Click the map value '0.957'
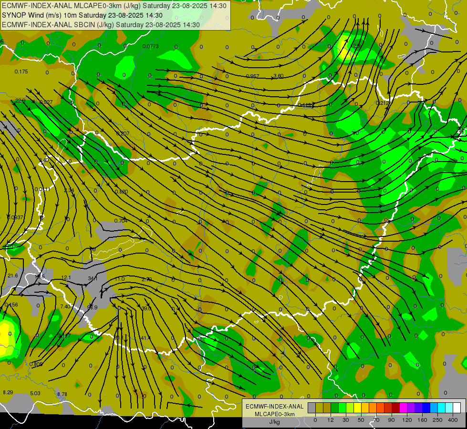The height and width of the screenshot is (429, 467). 252,77
